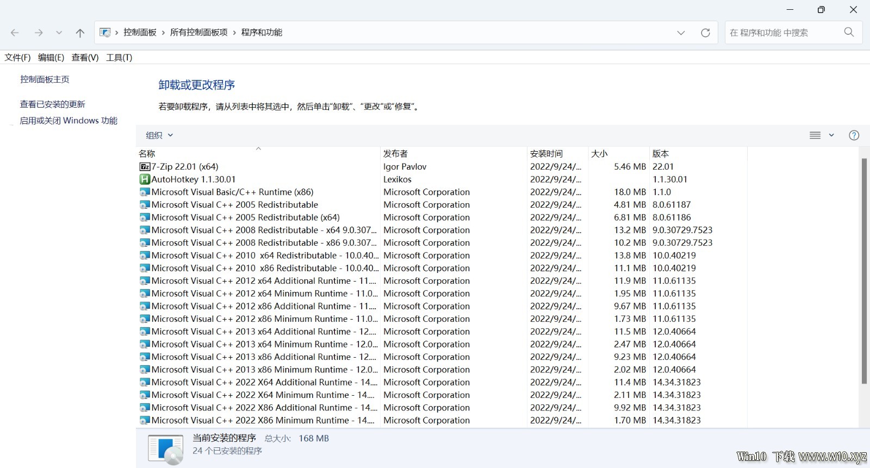Open help with the question mark icon
This screenshot has height=468, width=870.
854,135
